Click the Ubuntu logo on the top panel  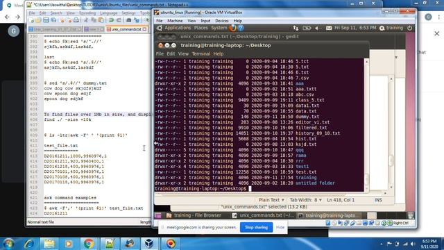coord(160,28)
